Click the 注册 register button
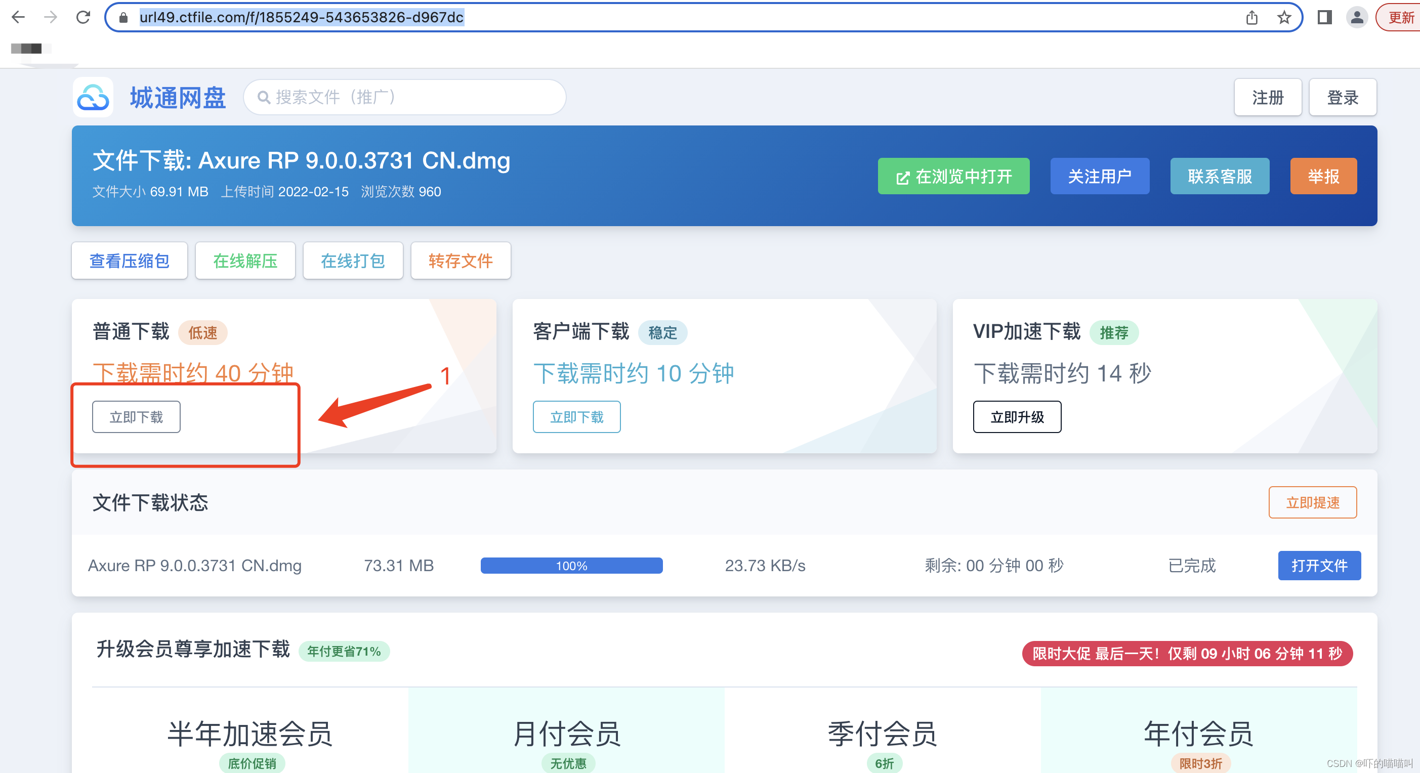Viewport: 1420px width, 773px height. coord(1267,98)
